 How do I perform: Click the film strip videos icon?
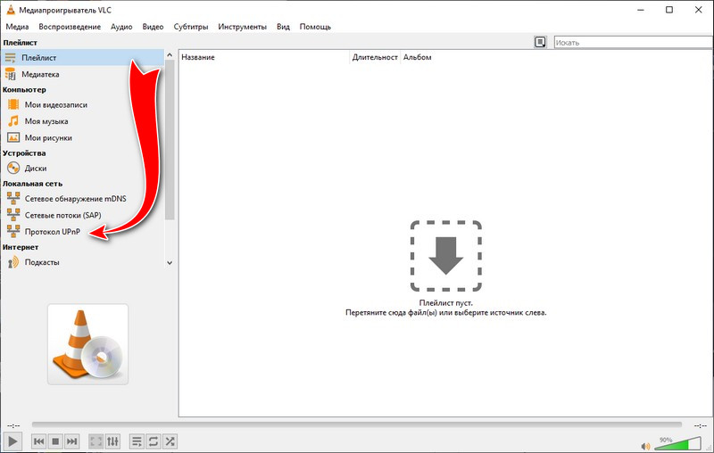pyautogui.click(x=13, y=104)
